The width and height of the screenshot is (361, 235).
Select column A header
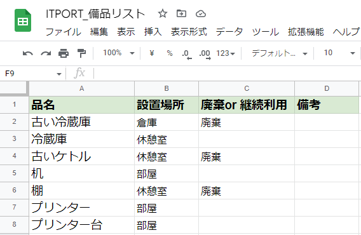(82, 89)
